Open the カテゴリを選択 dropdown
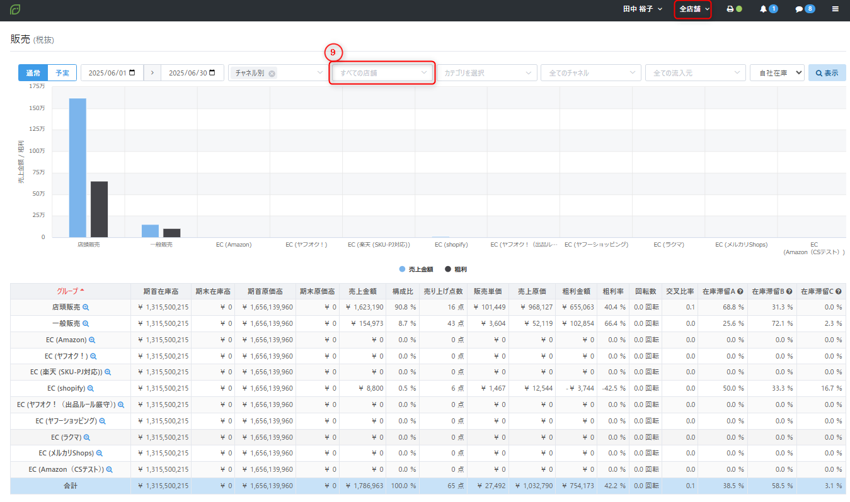This screenshot has height=502, width=850. click(487, 73)
